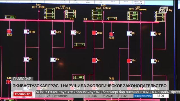Click the I 0 readout below СВ-2,4
The image size is (180, 101).
79,45
